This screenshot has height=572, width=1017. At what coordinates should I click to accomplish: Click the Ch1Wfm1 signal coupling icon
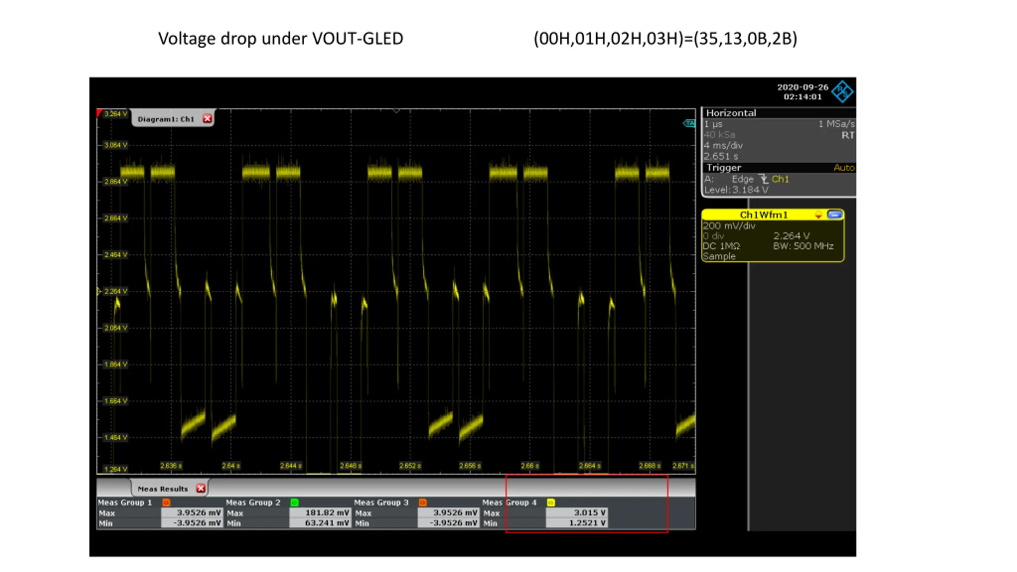pos(818,215)
